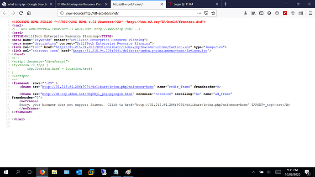Open favicon.ico link on the shortcut icon line

point(140,51)
